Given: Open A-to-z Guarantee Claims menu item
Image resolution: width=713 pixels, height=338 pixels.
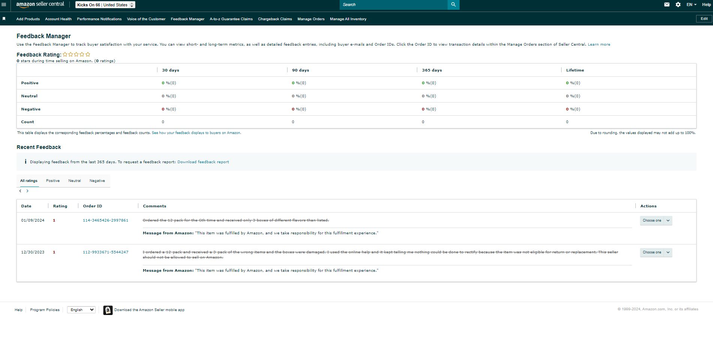Looking at the screenshot, I should click(x=231, y=19).
